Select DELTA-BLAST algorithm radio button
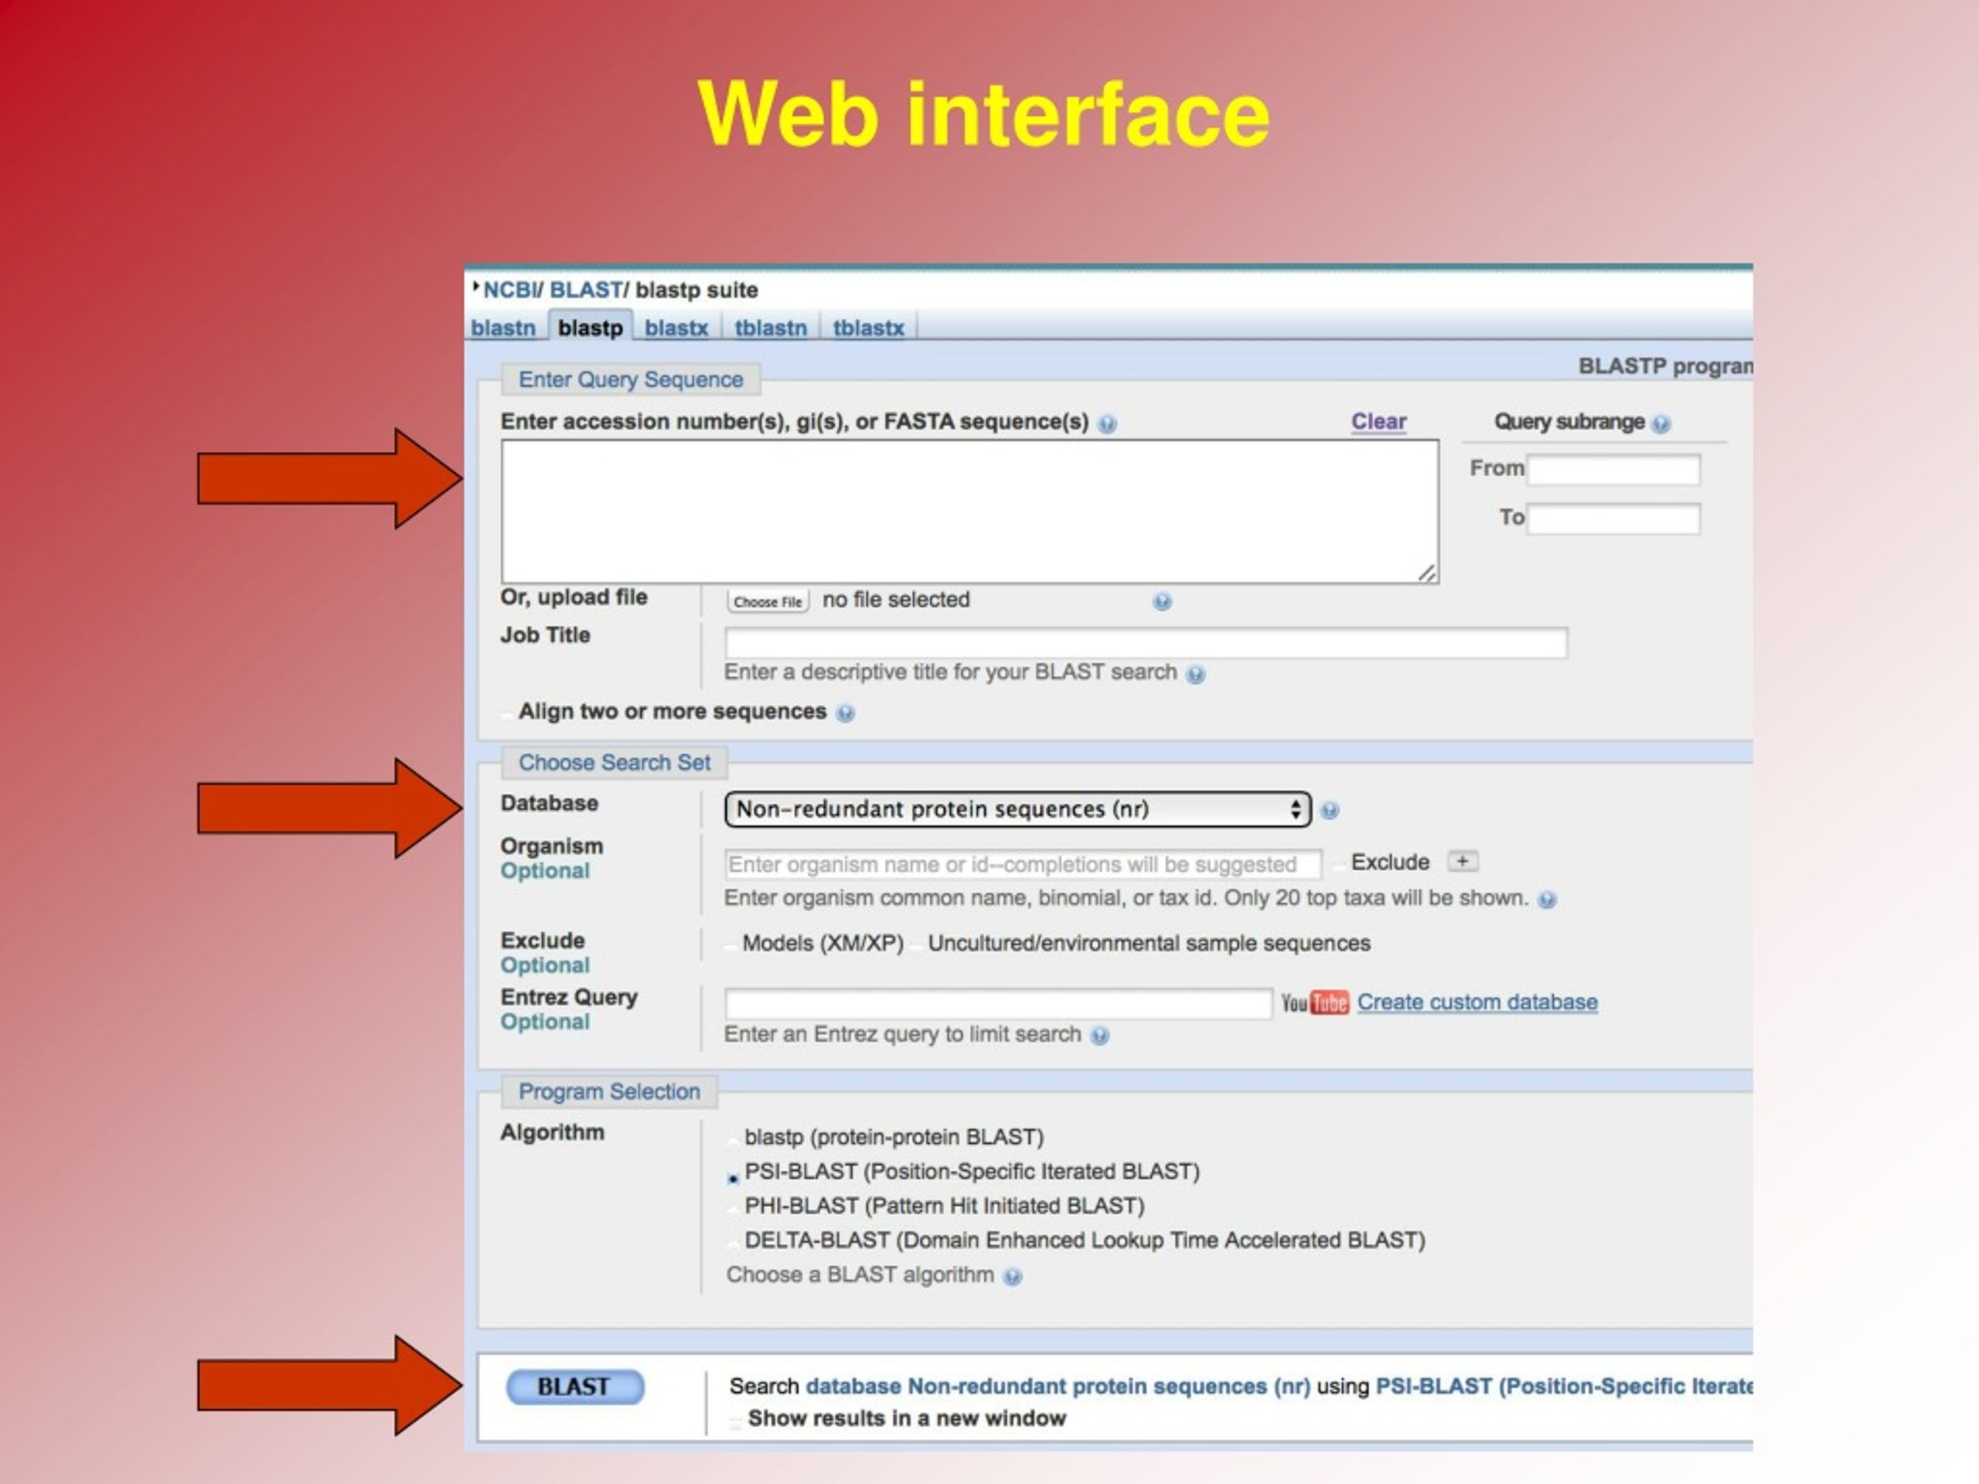 733,1243
